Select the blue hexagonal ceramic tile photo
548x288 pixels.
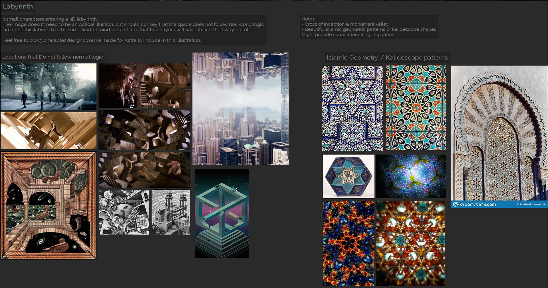click(348, 176)
